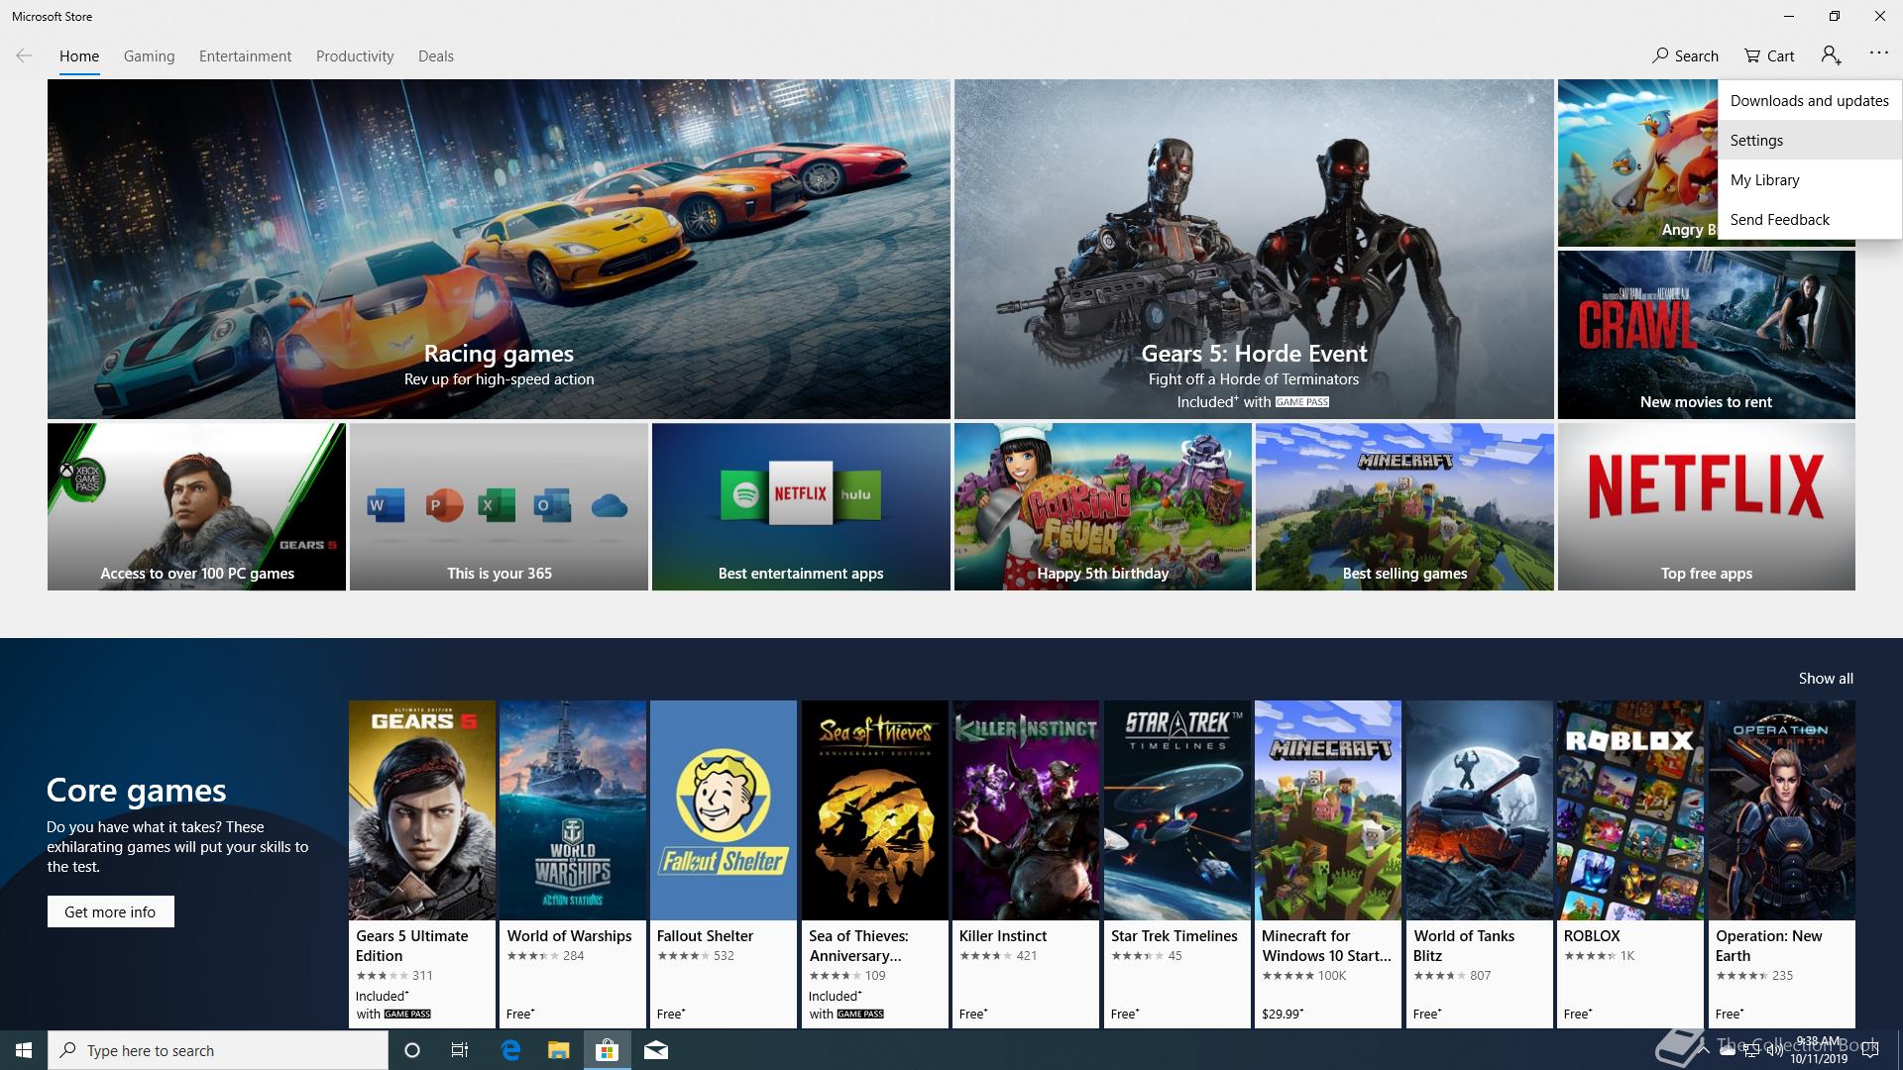This screenshot has height=1070, width=1903.
Task: Open the three-dot See more menu
Action: point(1878,53)
